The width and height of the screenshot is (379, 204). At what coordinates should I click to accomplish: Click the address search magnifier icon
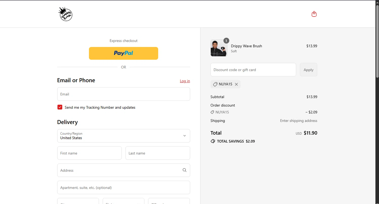184,170
